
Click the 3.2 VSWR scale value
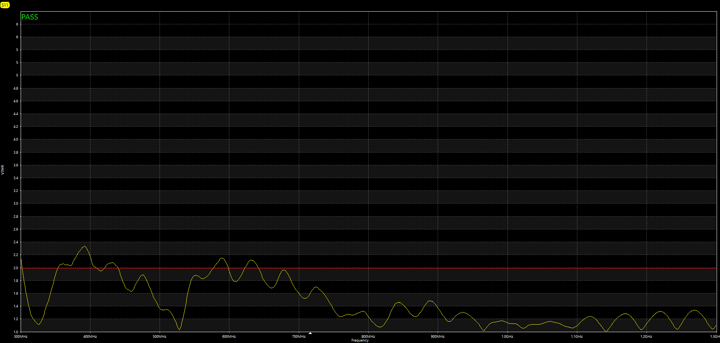16,191
